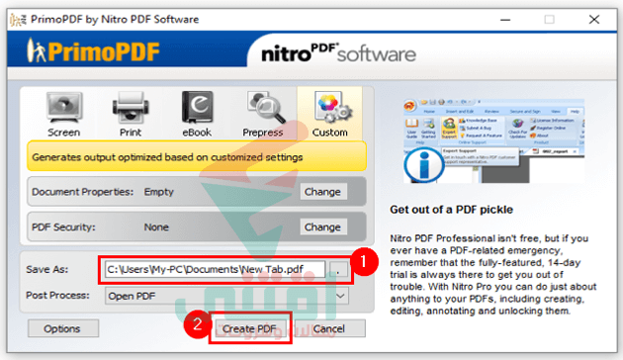Open the Nitro PDF promo screenshot thumbnail
The width and height of the screenshot is (623, 360).
coord(493,140)
